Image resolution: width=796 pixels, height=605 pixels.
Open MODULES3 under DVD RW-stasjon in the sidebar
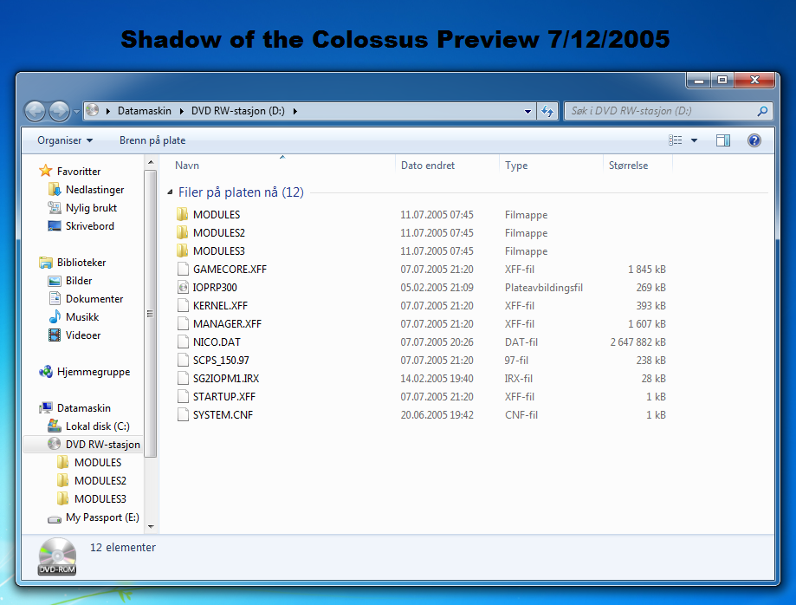pos(100,499)
